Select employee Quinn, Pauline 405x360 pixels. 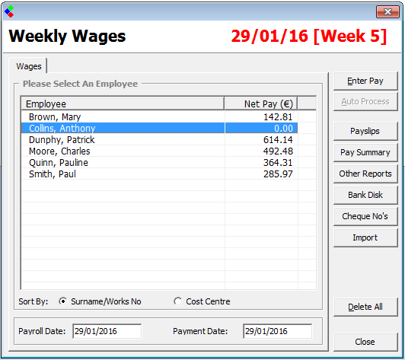point(159,163)
